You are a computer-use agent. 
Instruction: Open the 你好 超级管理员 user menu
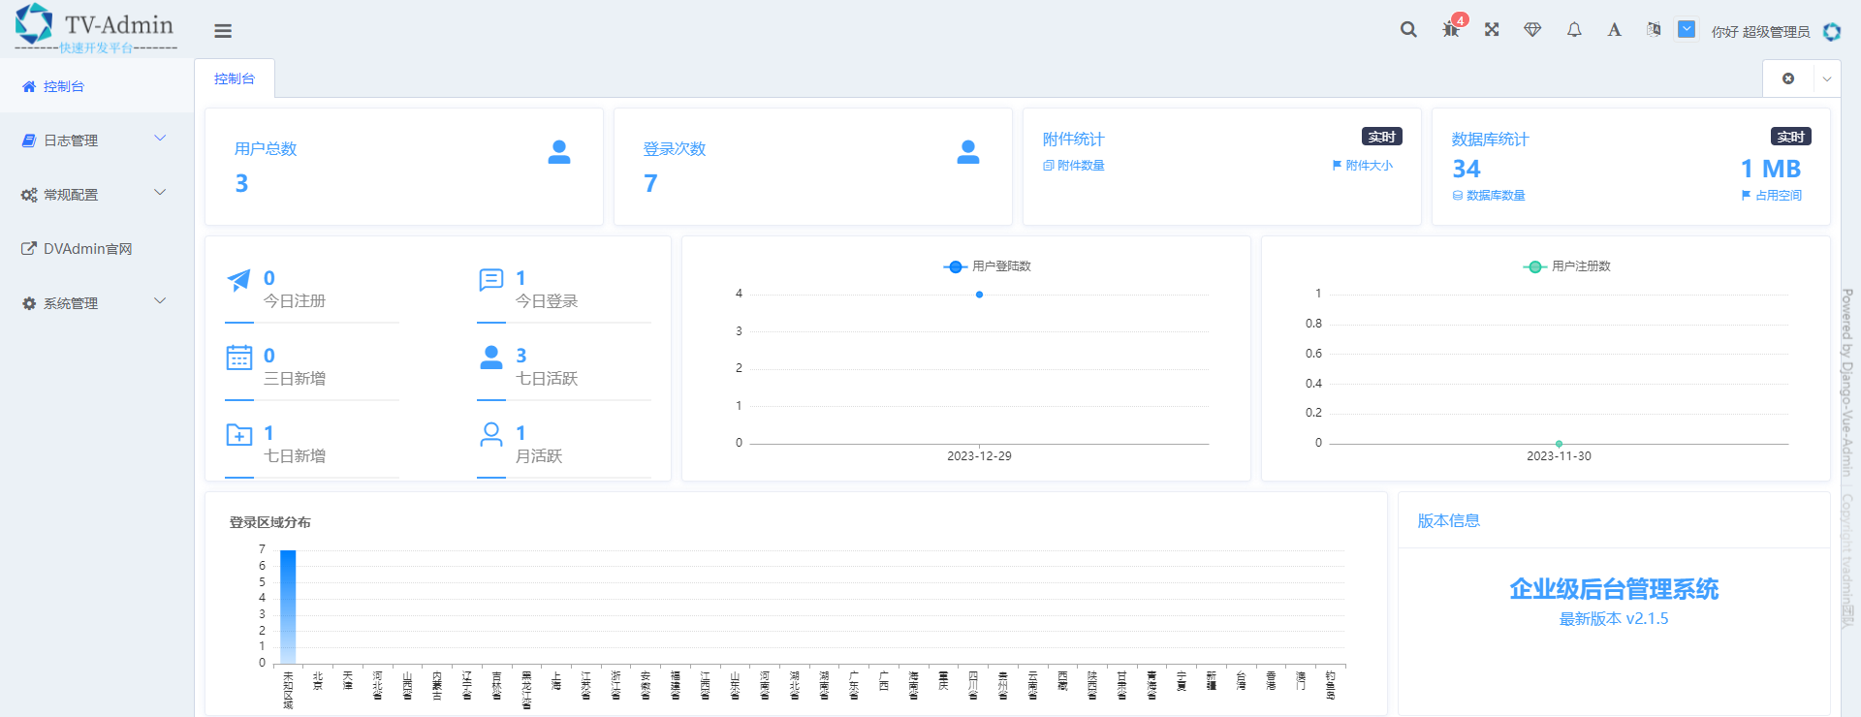(1760, 32)
